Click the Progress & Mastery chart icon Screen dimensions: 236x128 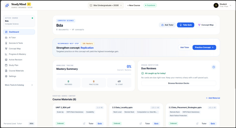[6, 54]
